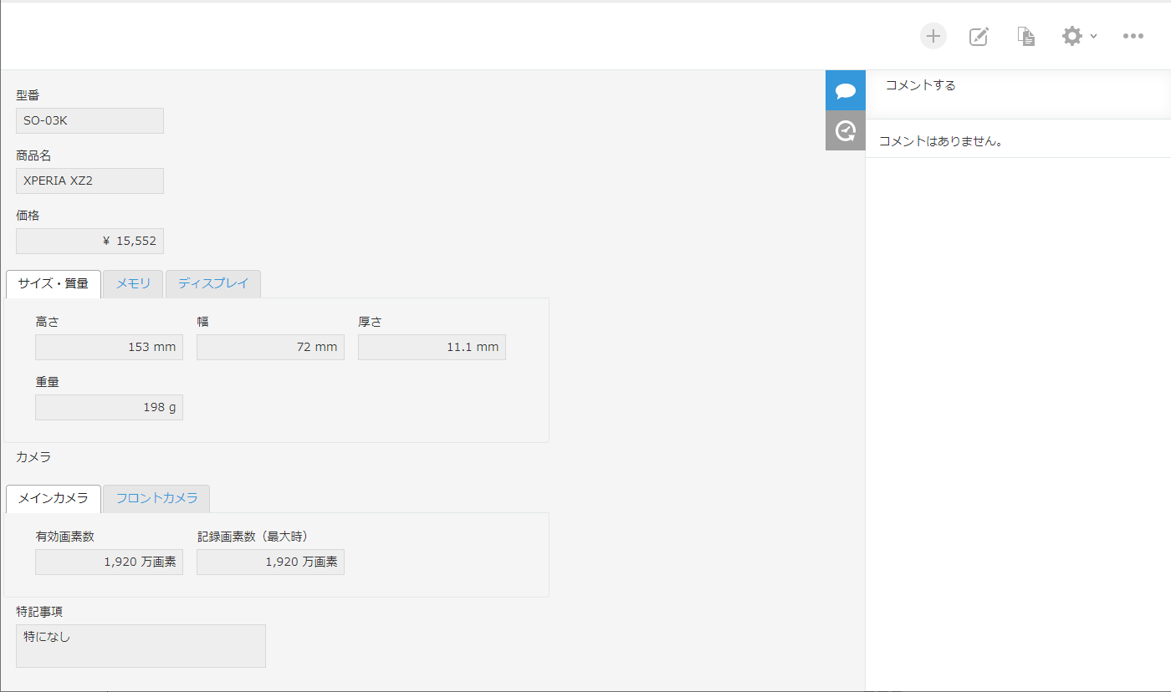Image resolution: width=1171 pixels, height=692 pixels.
Task: Click the 型番 field showing SO-03K
Action: 89,120
